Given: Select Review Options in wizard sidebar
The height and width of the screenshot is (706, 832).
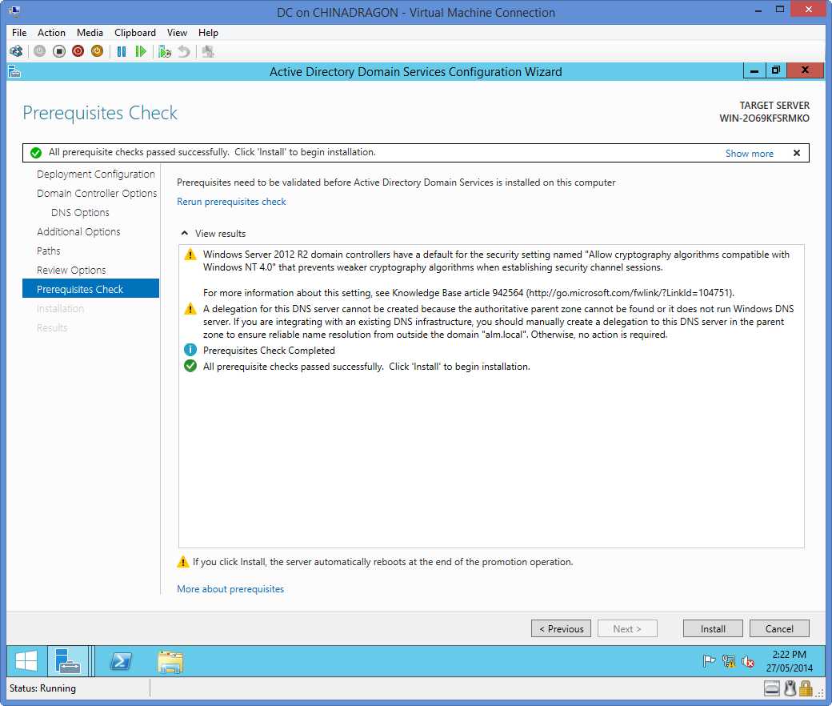Looking at the screenshot, I should [71, 270].
